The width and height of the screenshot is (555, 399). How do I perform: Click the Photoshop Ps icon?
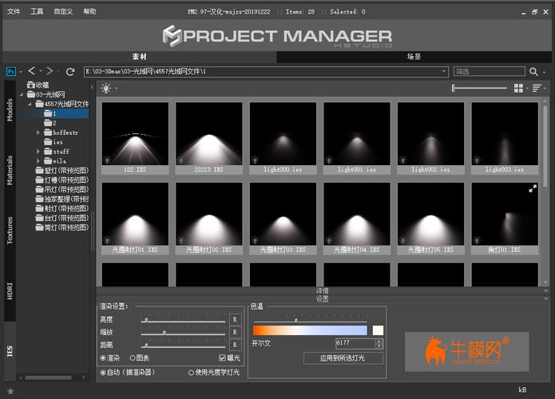[x=11, y=72]
